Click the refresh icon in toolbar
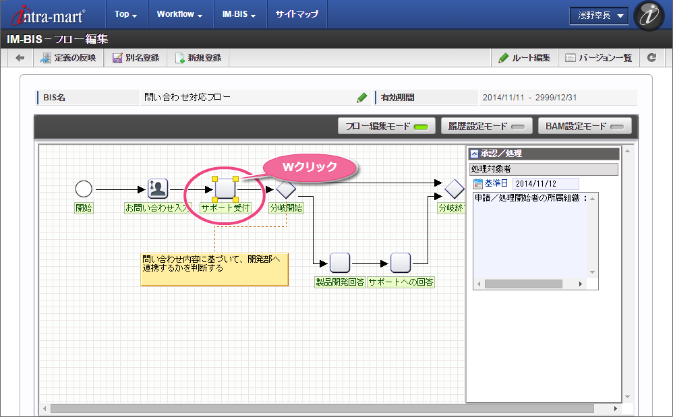Viewport: 673px width, 417px height. [652, 58]
